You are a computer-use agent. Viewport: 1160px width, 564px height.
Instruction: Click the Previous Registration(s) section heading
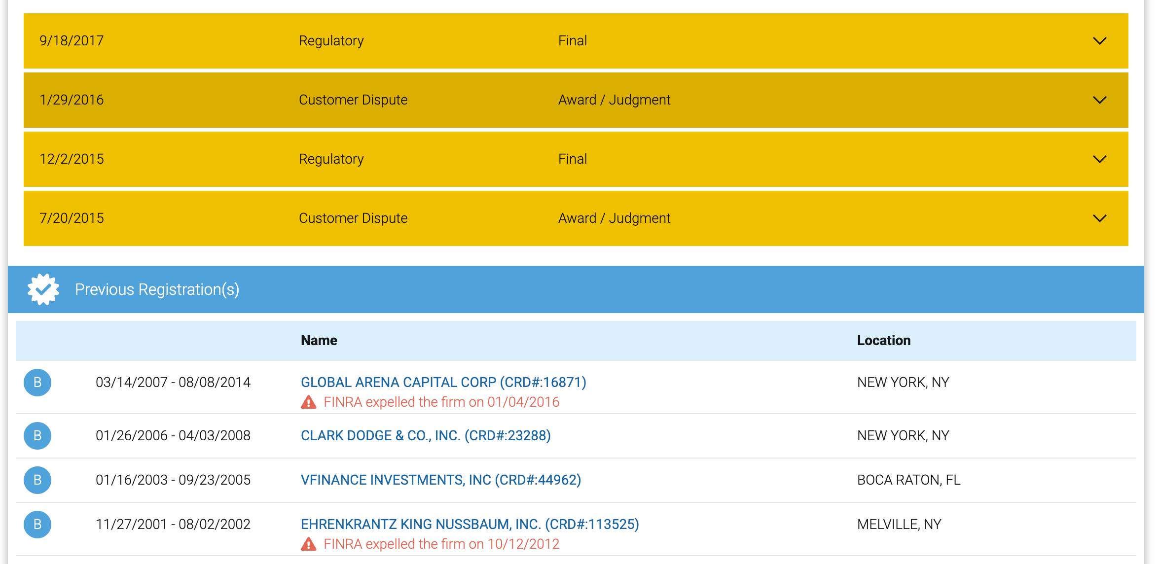[x=157, y=289]
